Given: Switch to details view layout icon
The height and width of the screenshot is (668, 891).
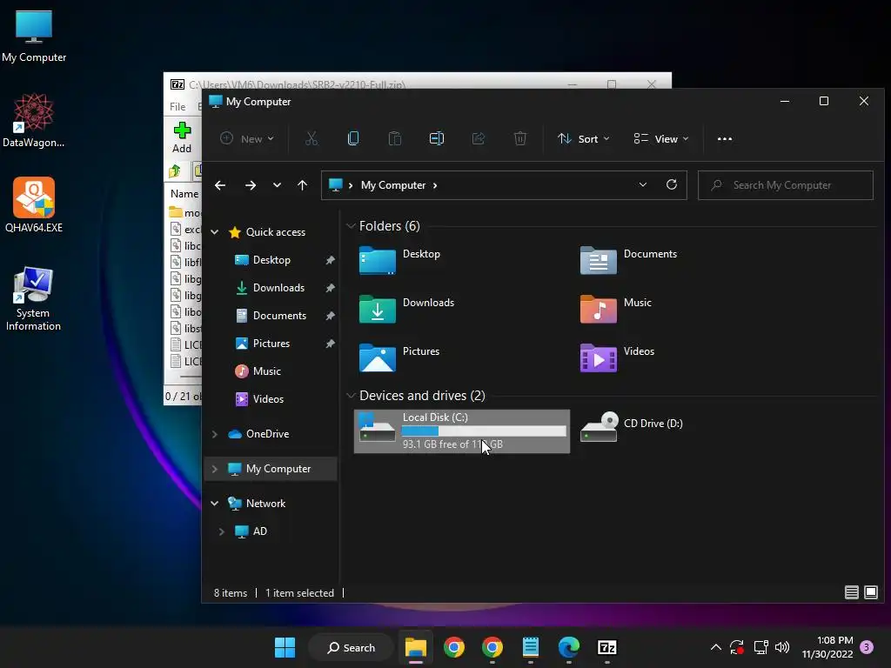Looking at the screenshot, I should coord(851,592).
